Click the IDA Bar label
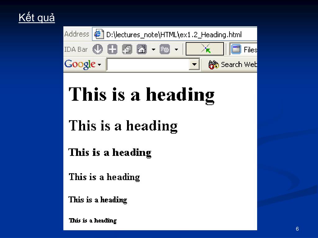This screenshot has width=318, height=238. point(76,49)
